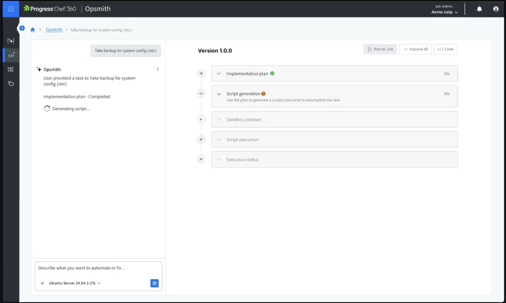Viewport: 506px width, 303px height.
Task: Go to home via breadcrumb house icon
Action: click(x=33, y=30)
